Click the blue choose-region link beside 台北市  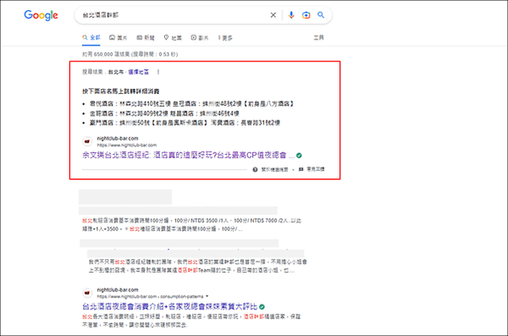pos(139,72)
